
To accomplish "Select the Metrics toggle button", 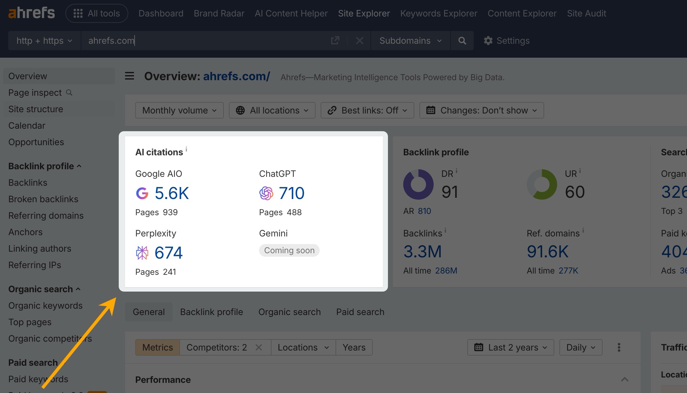I will coord(157,347).
